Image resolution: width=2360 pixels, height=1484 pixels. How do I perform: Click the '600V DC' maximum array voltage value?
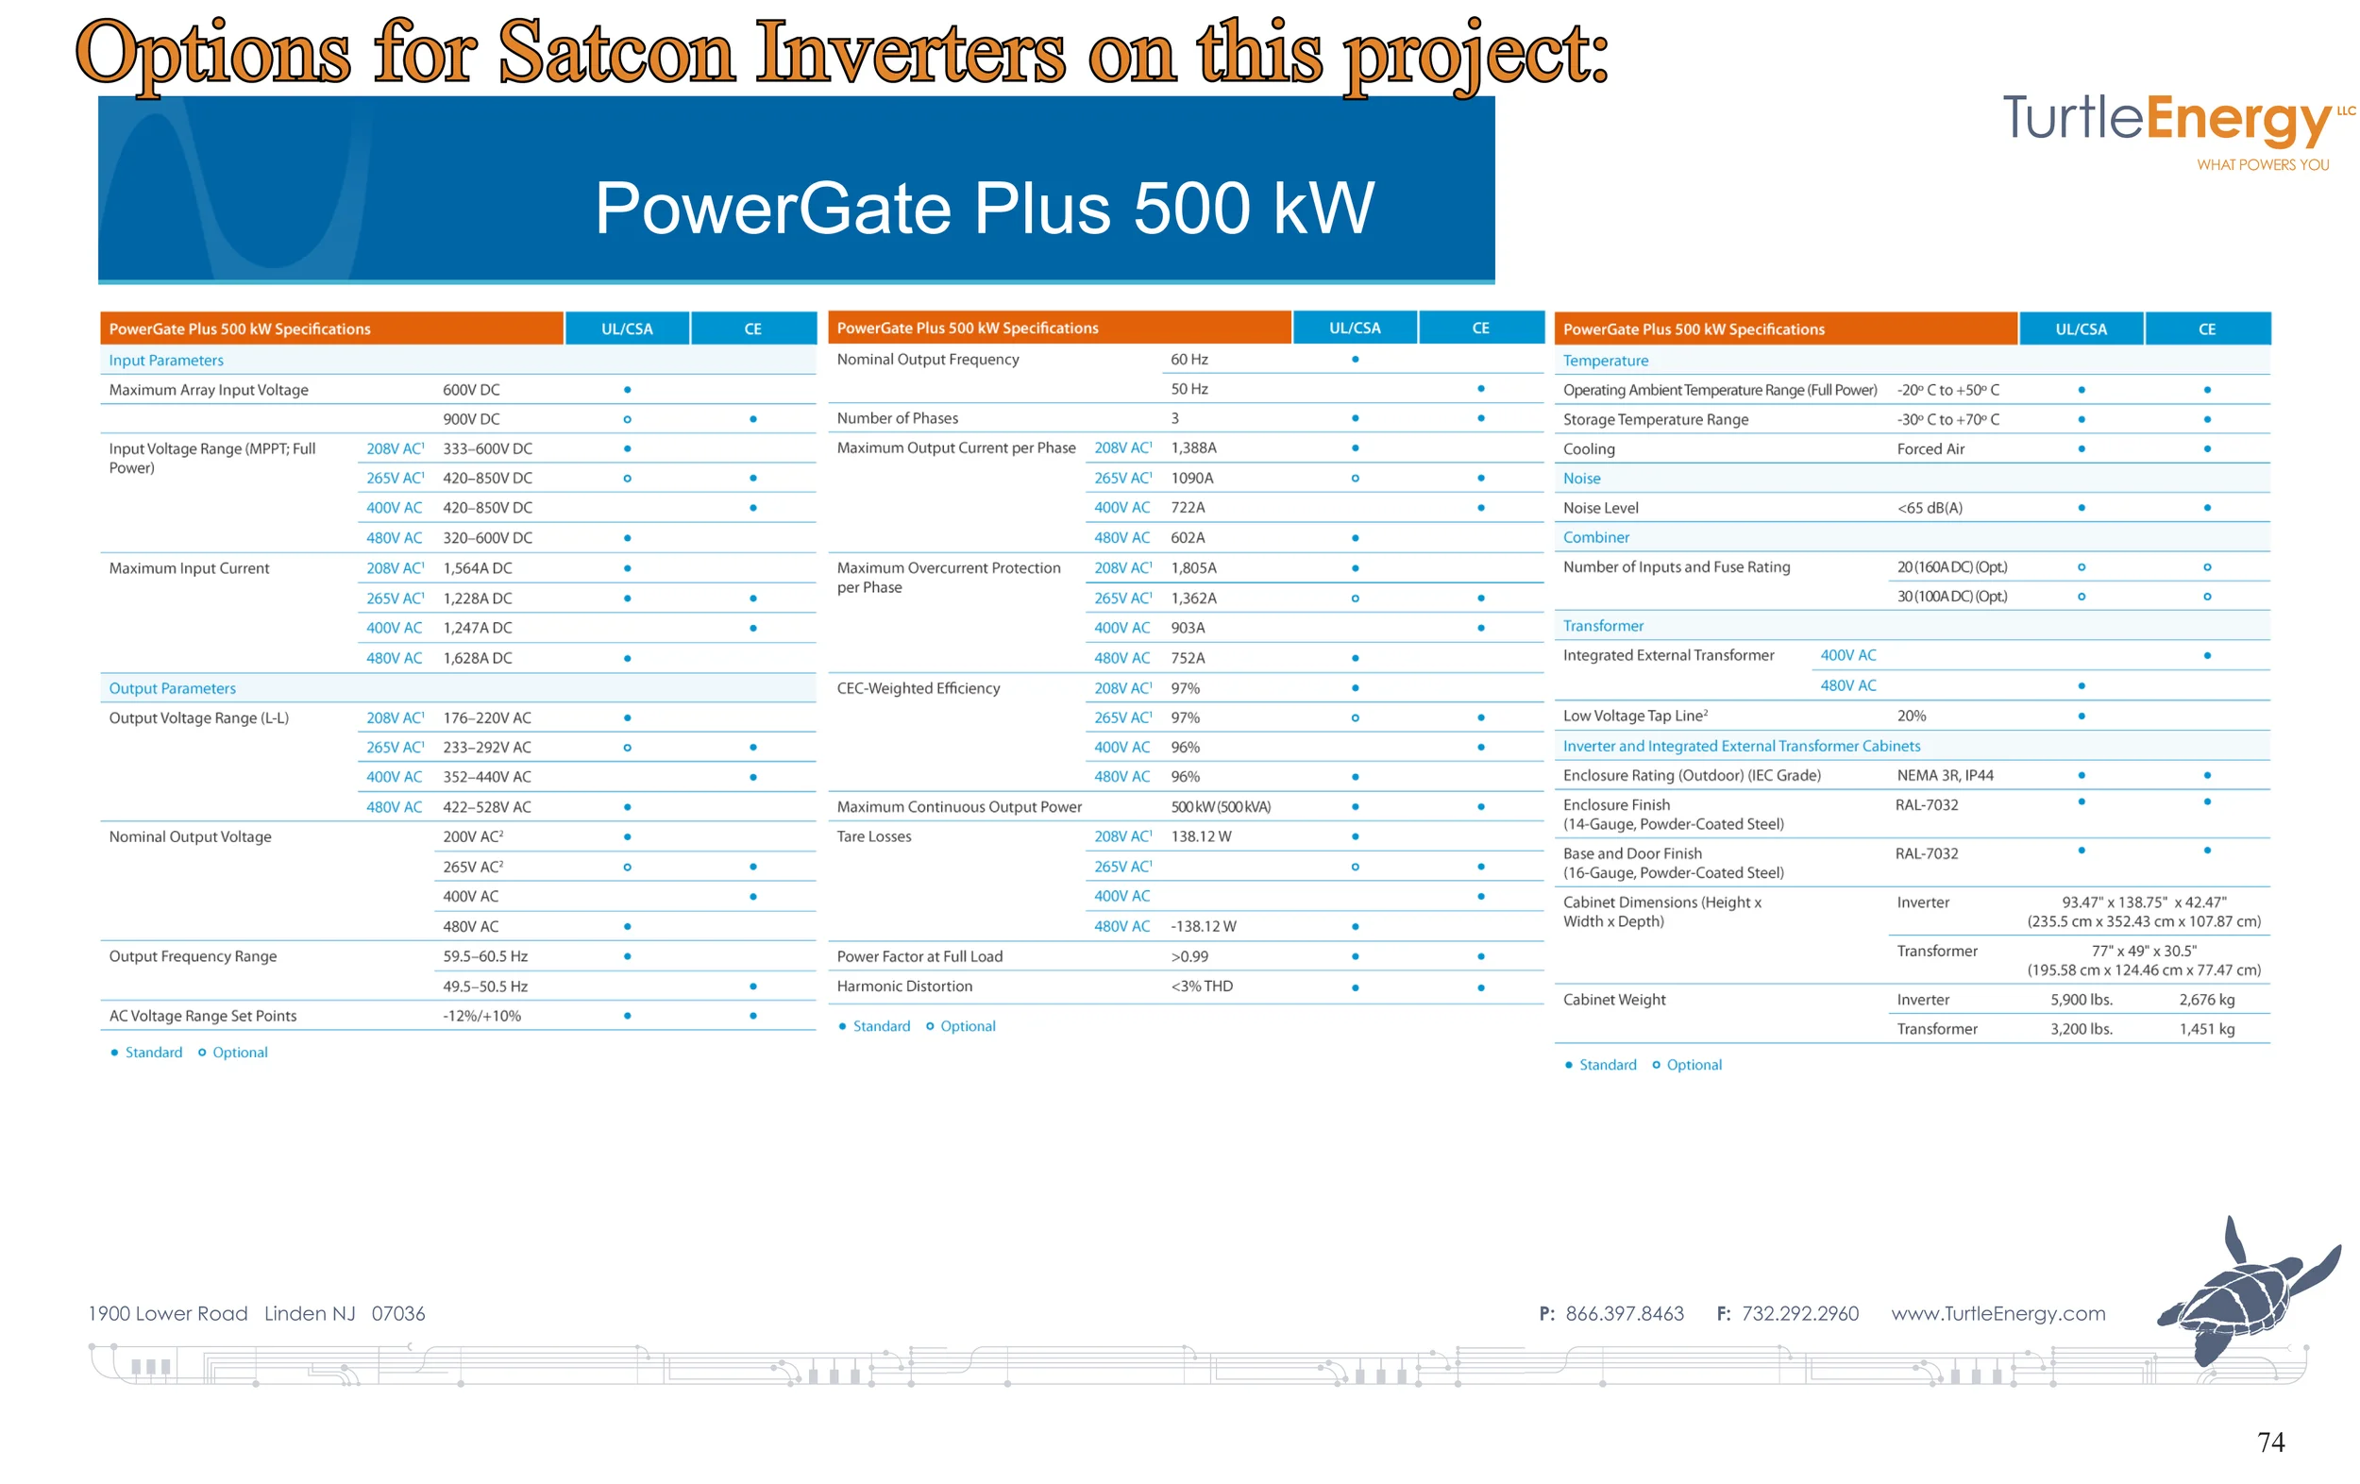(x=470, y=390)
